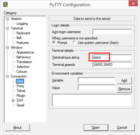Viewport: 140px width, 135px height.
Task: Click the Terminal-type string field
Action: [112, 57]
